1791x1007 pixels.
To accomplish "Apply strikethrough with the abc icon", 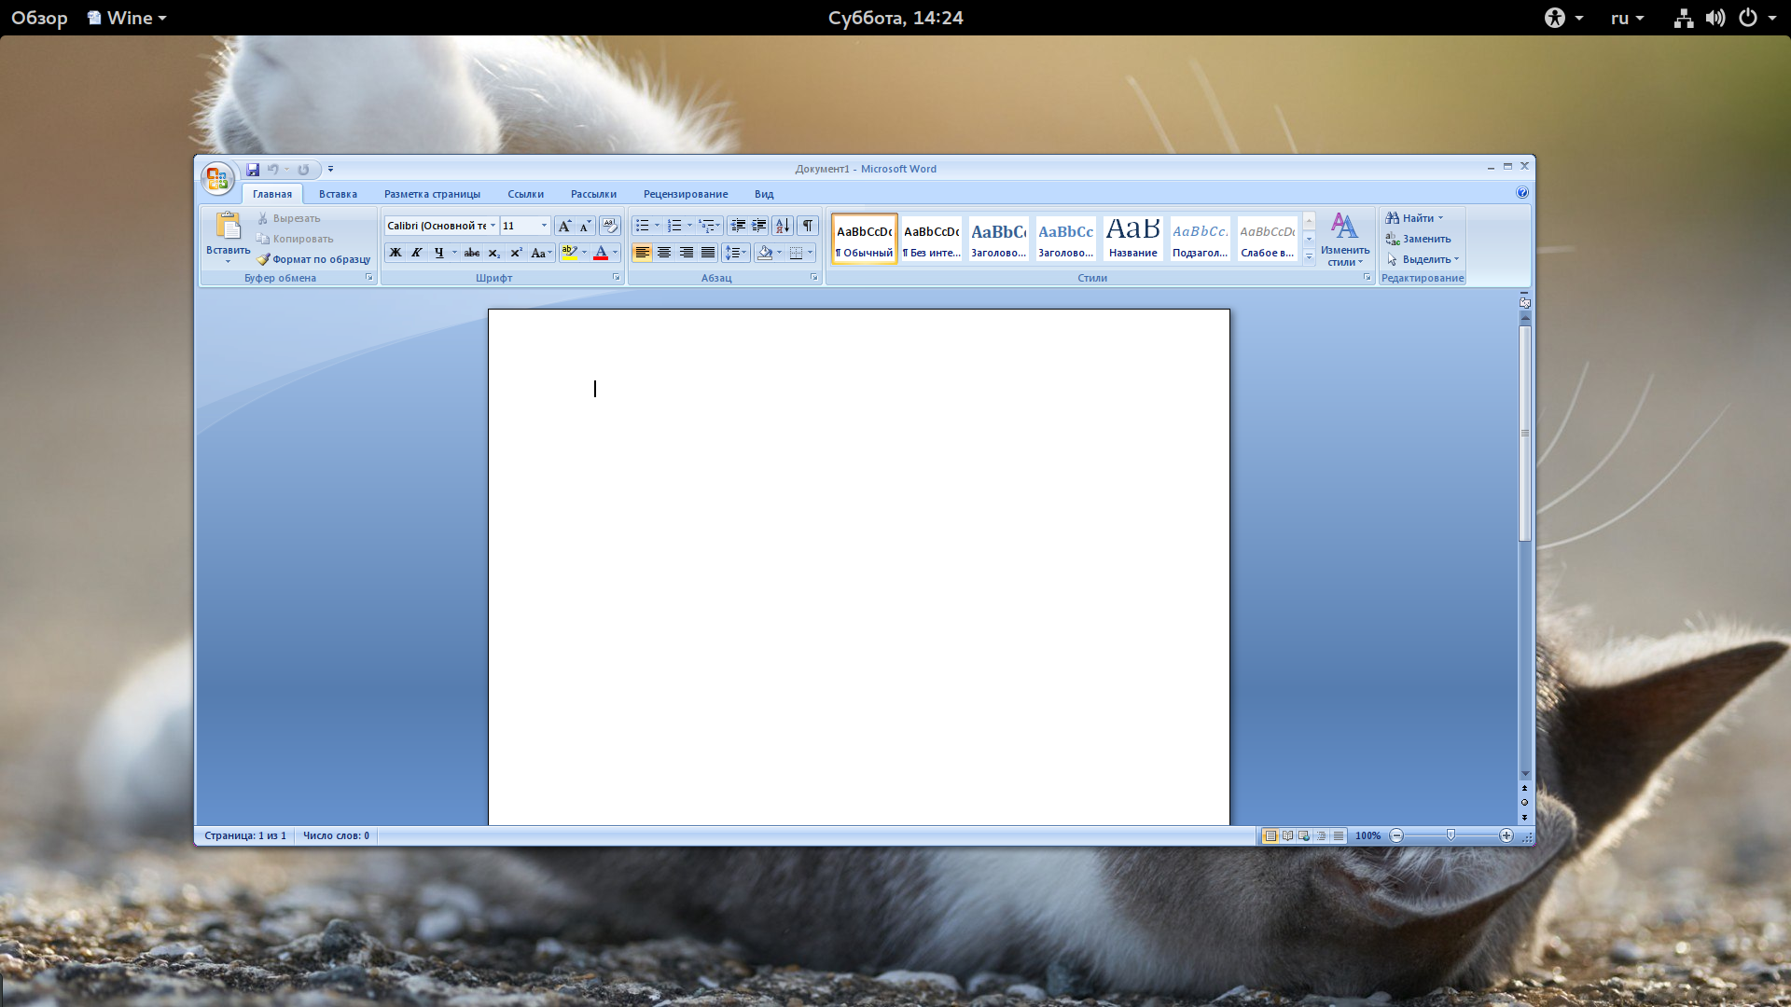I will point(472,253).
